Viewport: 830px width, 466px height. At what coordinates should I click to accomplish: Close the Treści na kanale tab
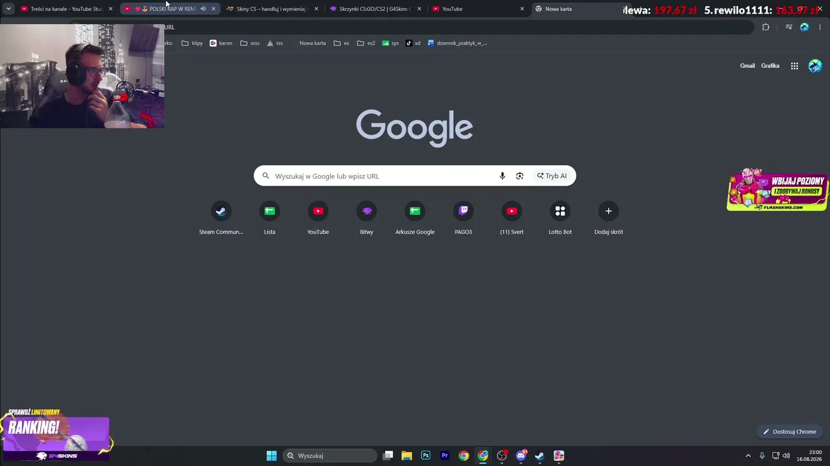[110, 9]
